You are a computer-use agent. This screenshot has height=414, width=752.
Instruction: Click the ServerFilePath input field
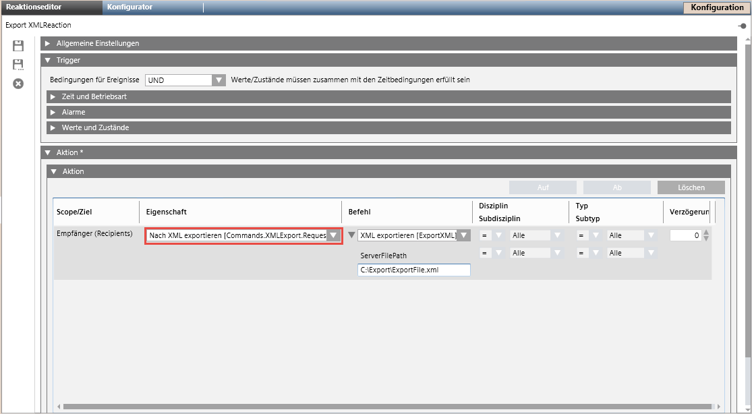tap(413, 270)
